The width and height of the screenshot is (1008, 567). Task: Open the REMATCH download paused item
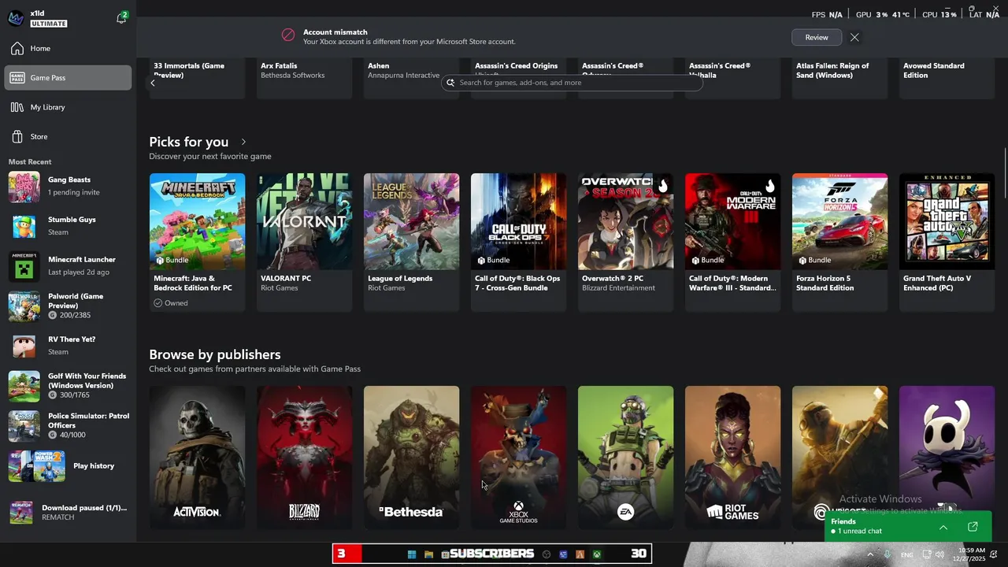pos(68,513)
